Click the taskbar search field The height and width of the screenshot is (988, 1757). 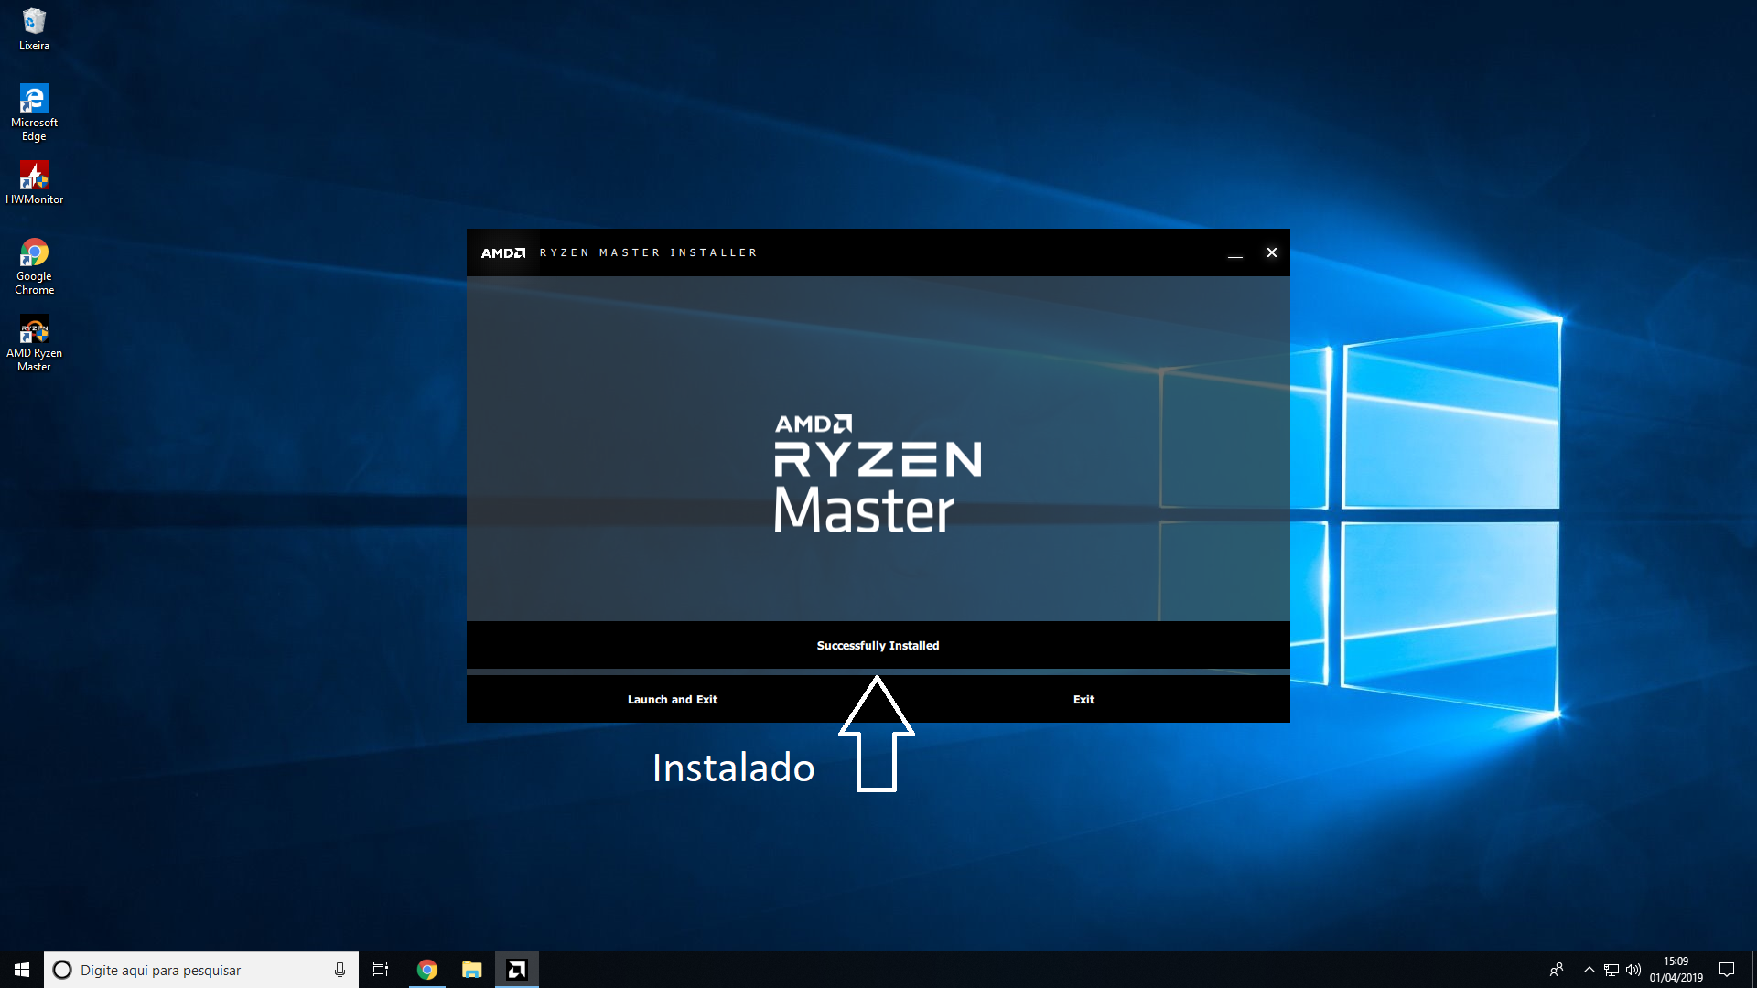(x=201, y=970)
